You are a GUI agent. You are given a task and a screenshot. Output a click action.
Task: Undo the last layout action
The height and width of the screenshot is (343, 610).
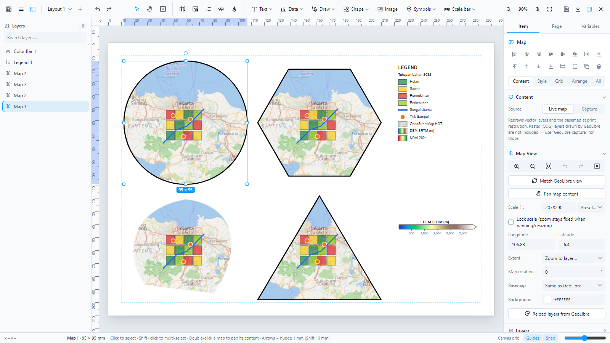98,9
